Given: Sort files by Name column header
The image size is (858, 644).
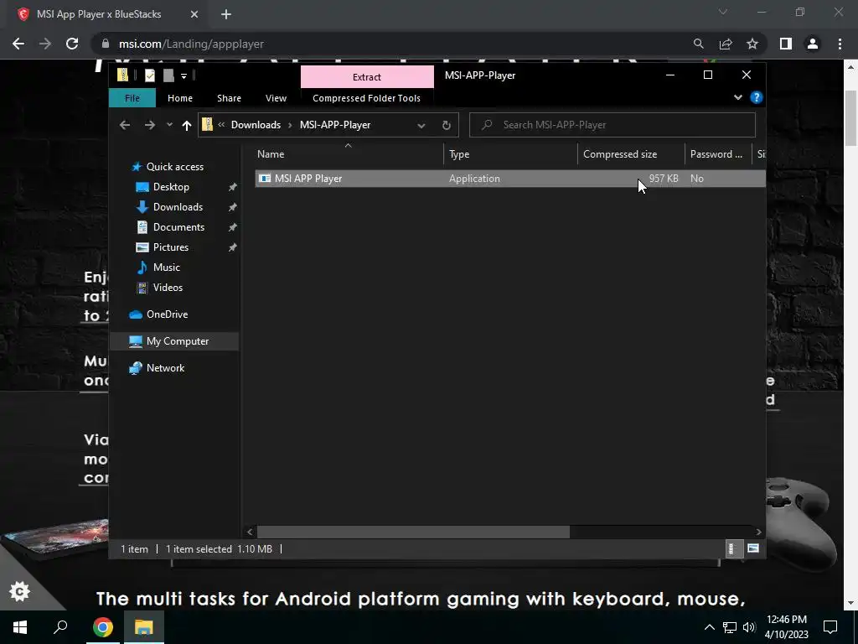Looking at the screenshot, I should pyautogui.click(x=349, y=154).
